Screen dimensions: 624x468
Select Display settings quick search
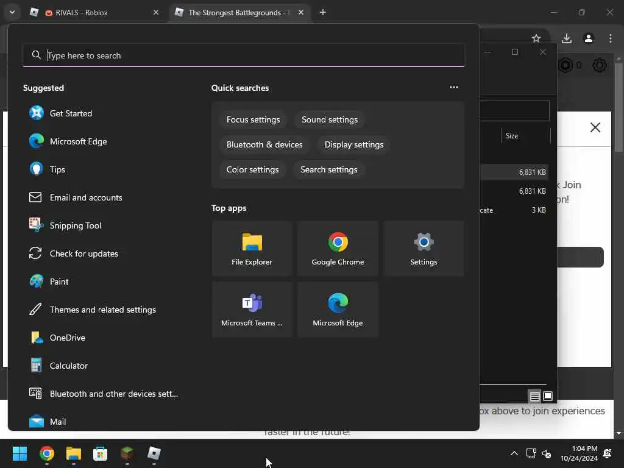[354, 144]
